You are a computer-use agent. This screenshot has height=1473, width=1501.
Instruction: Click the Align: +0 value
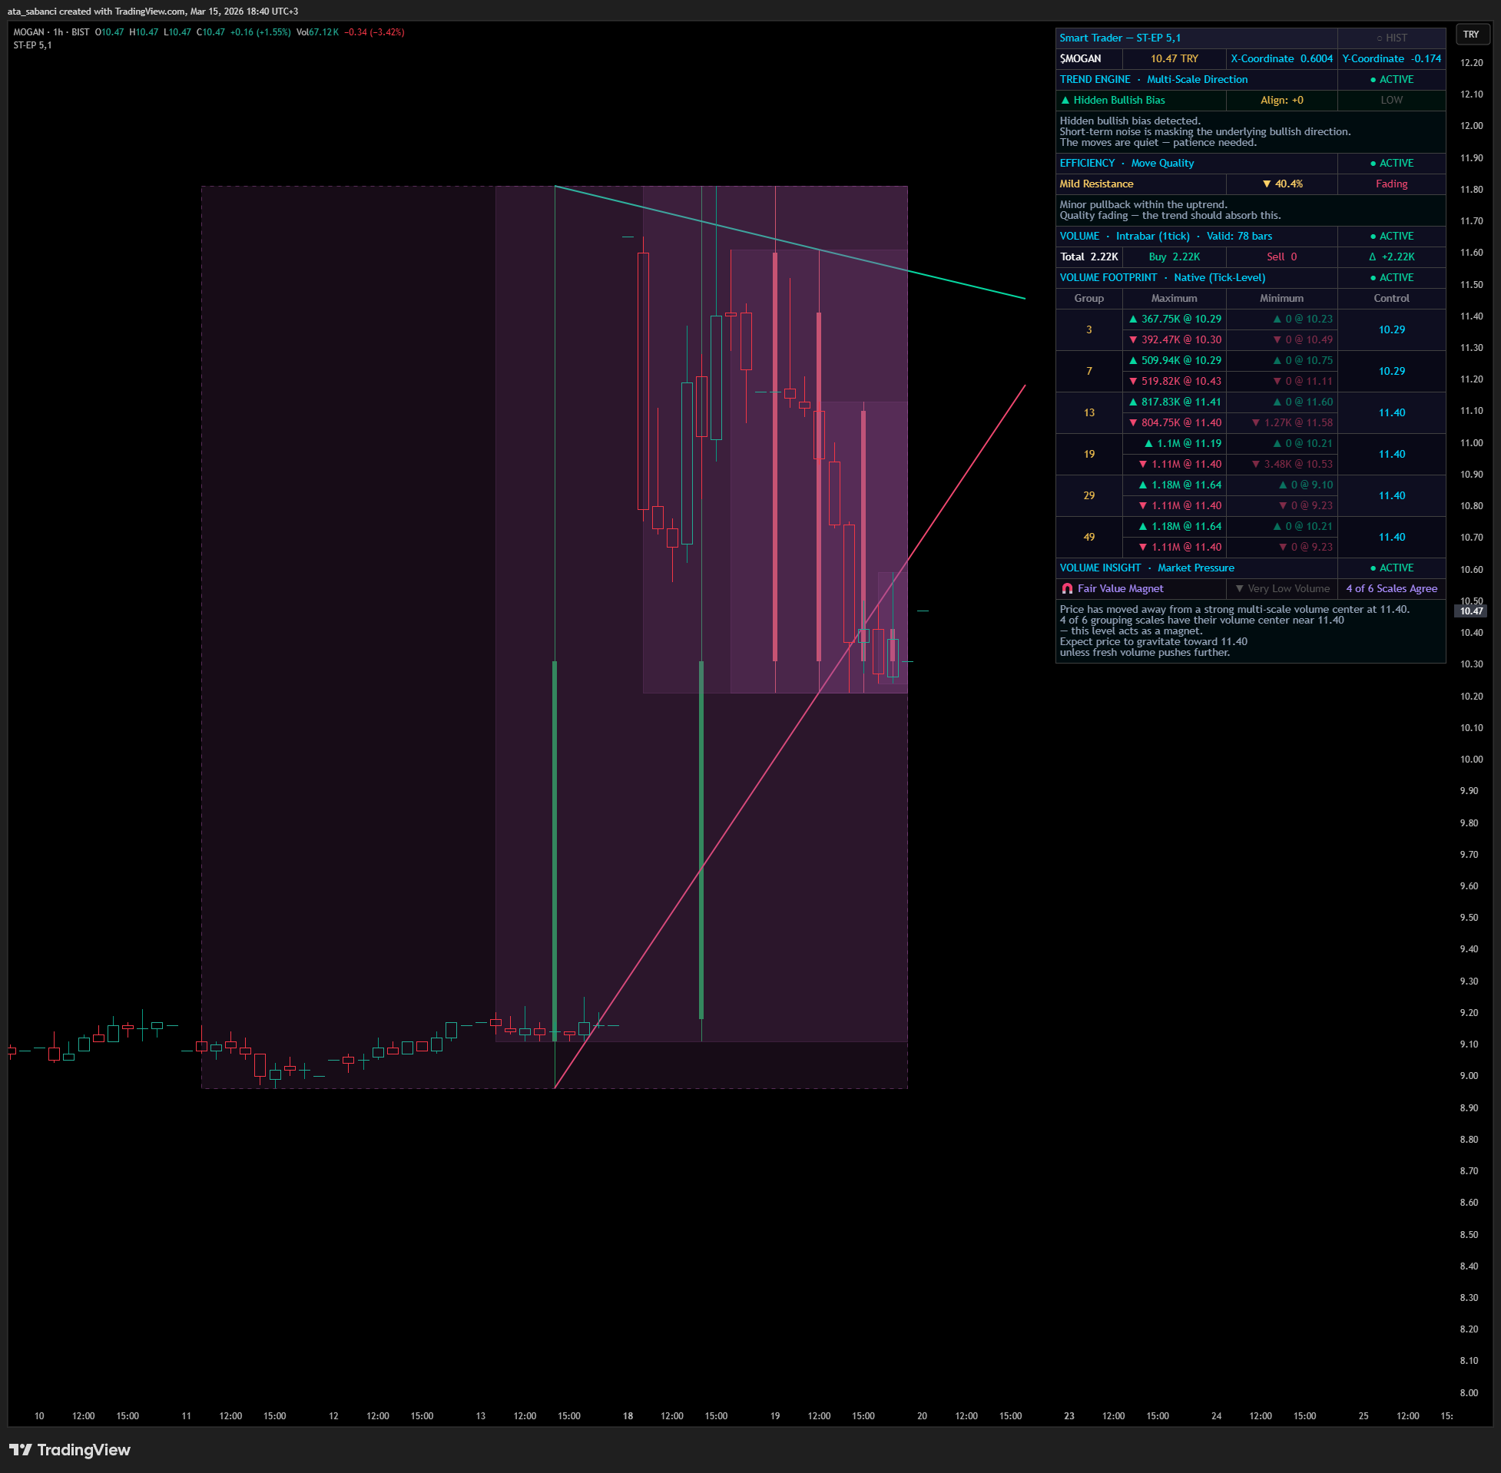click(x=1281, y=101)
